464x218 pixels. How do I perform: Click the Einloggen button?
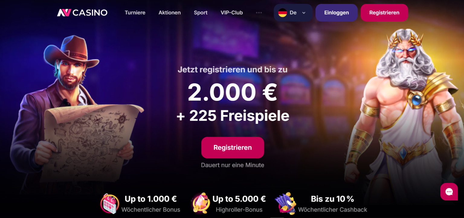337,13
